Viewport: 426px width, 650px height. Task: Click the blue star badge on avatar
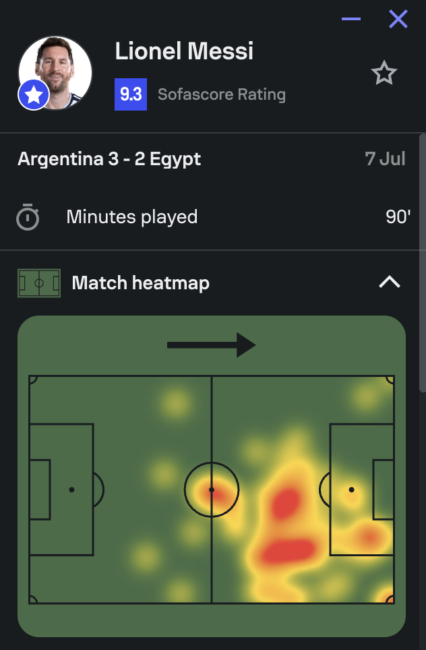click(34, 95)
